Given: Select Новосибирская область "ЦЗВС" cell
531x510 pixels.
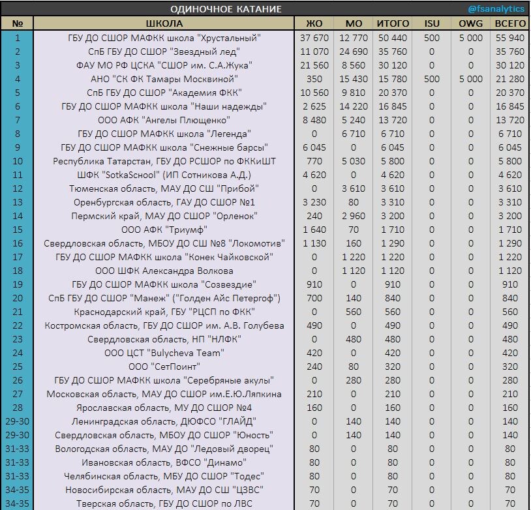Looking at the screenshot, I should click(x=164, y=490).
